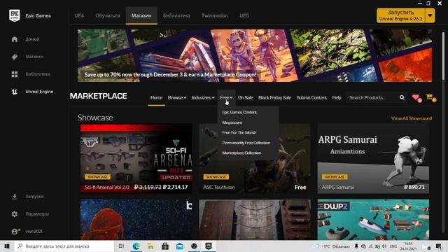Open Epic Games Launcher taskbar icon

(209, 246)
